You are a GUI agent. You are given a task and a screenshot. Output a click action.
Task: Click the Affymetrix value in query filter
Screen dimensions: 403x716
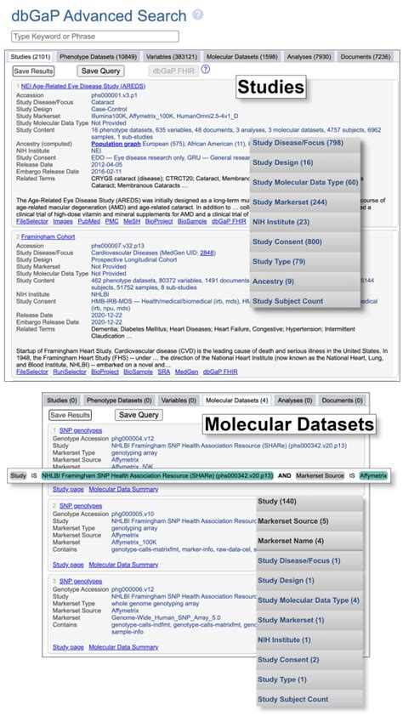pos(373,476)
